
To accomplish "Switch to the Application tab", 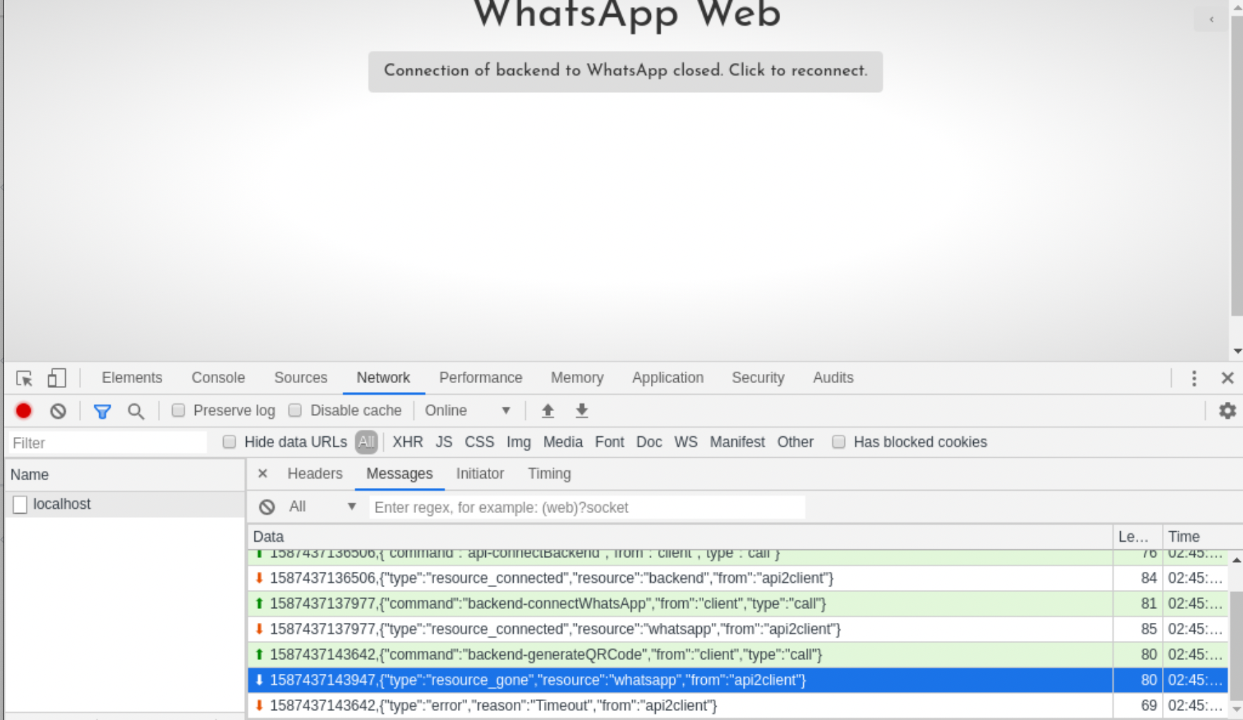I will point(668,378).
